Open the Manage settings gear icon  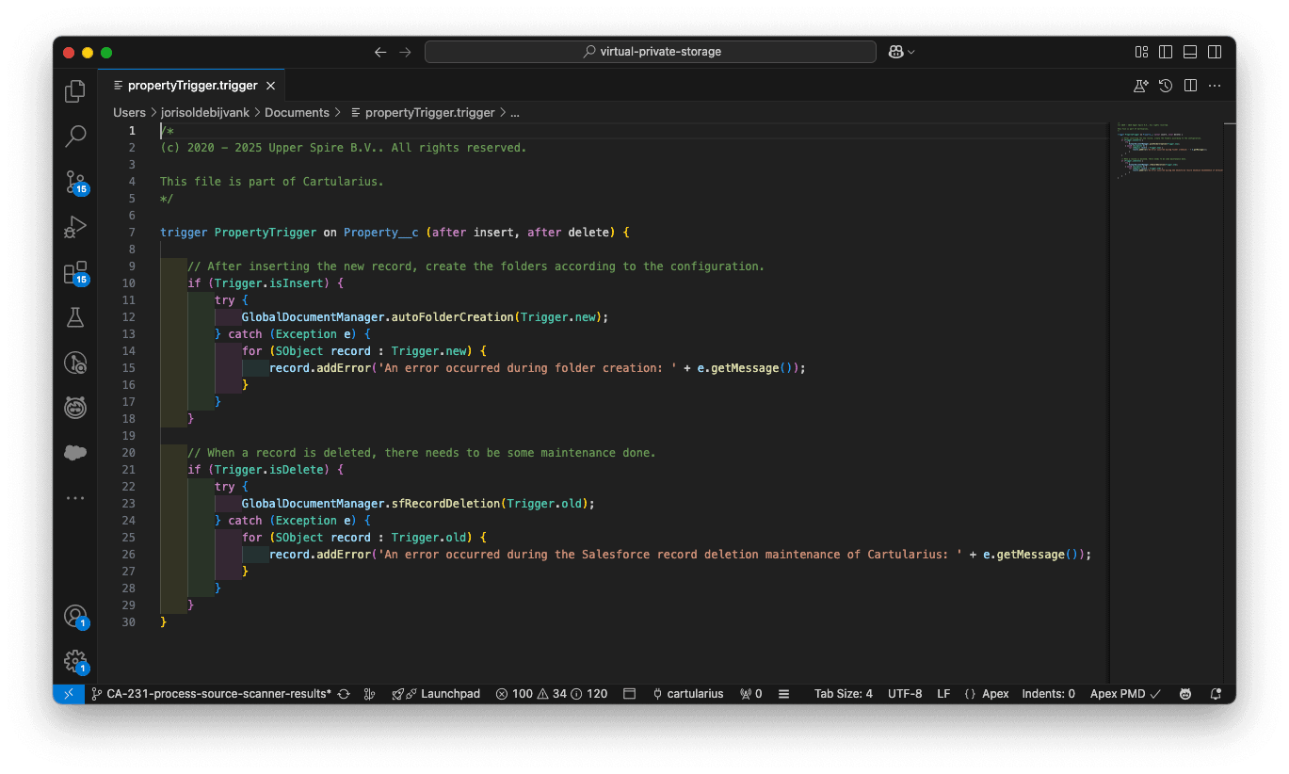pyautogui.click(x=75, y=661)
